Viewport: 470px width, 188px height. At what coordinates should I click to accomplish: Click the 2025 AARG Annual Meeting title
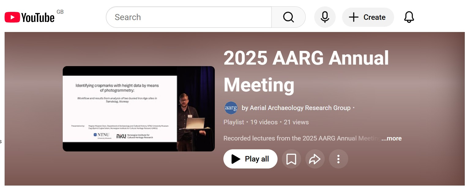click(x=306, y=71)
